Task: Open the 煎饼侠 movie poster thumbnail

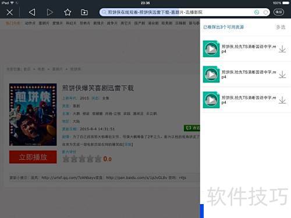Action: (x=33, y=115)
